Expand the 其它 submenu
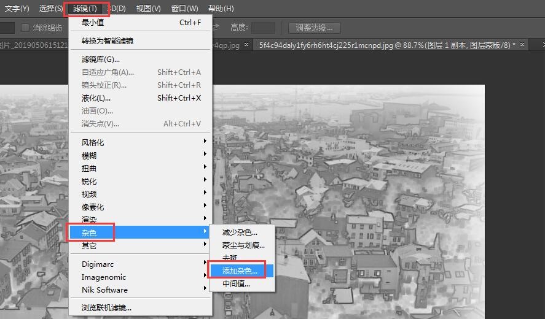This screenshot has width=545, height=319. 141,245
